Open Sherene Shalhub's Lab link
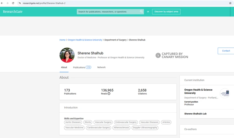 click(195, 114)
